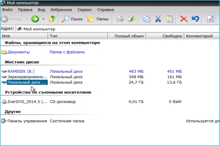
Task: Click the Зарезервировано drive icon
Action: click(4, 77)
